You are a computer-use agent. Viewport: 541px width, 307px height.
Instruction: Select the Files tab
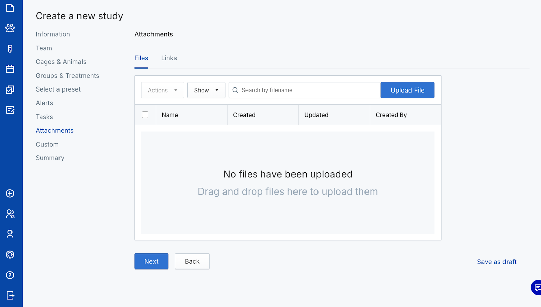coord(141,58)
